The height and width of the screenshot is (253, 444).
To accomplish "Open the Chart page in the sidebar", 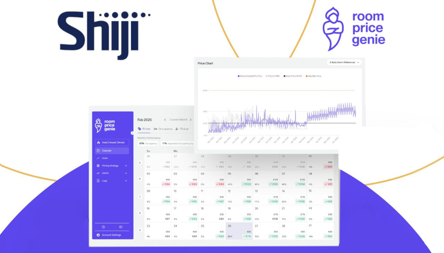I will tap(105, 158).
